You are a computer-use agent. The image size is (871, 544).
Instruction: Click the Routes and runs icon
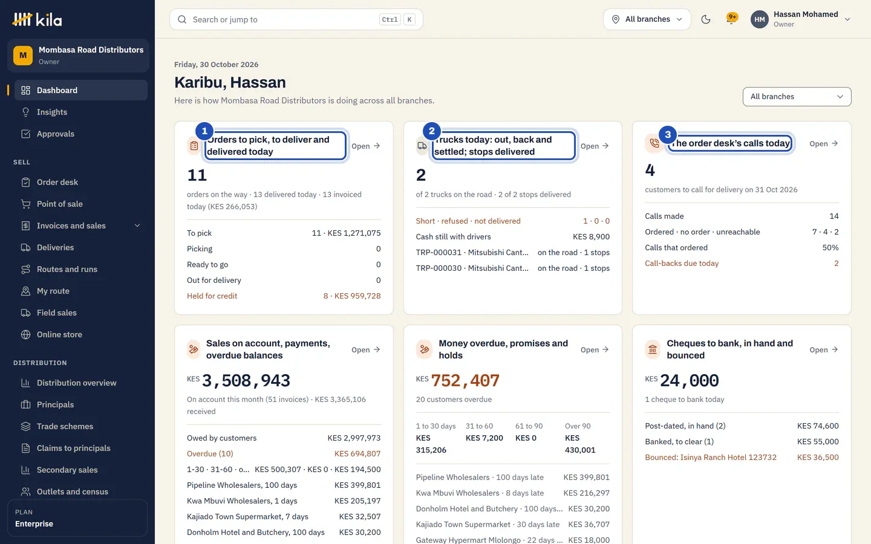coord(25,269)
